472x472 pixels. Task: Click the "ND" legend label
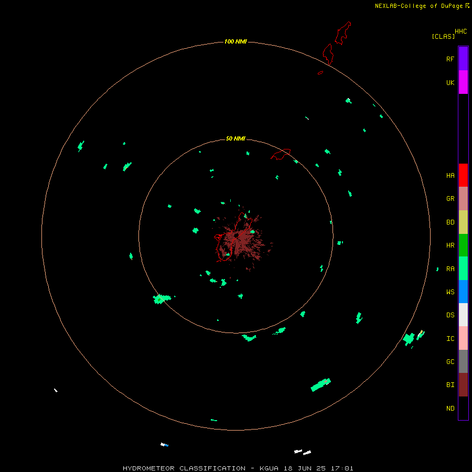450,409
